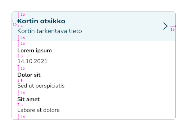Select the Labore et dolore value
189x132 pixels.
[39, 110]
